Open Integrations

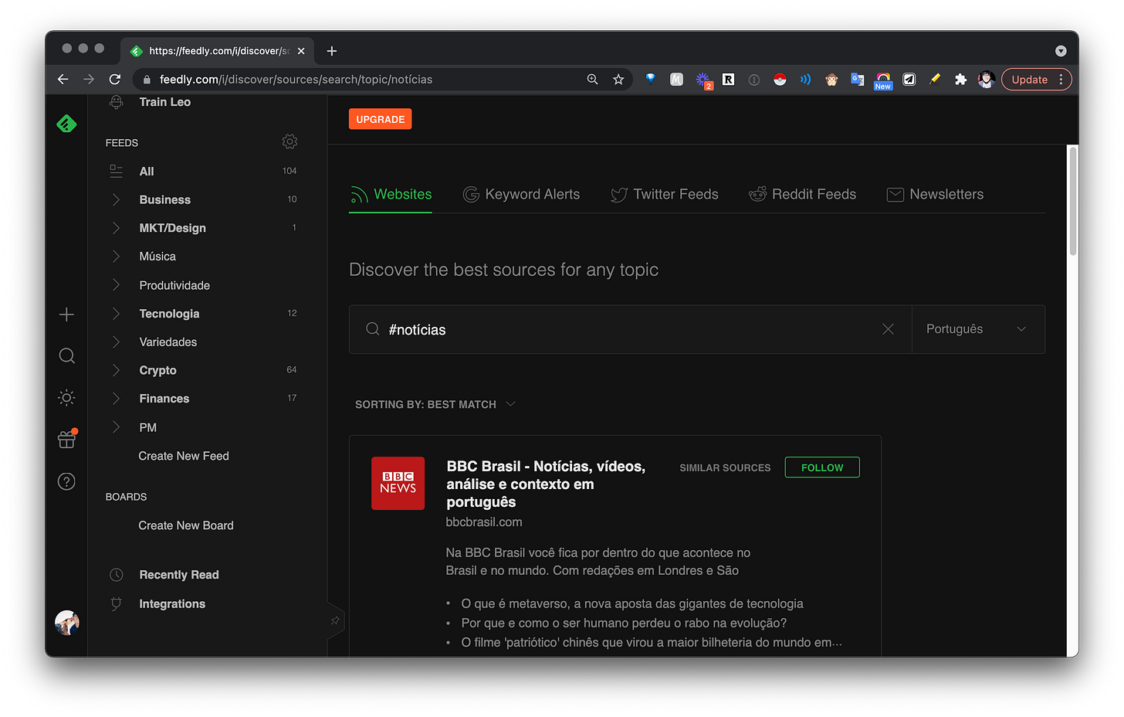172,604
